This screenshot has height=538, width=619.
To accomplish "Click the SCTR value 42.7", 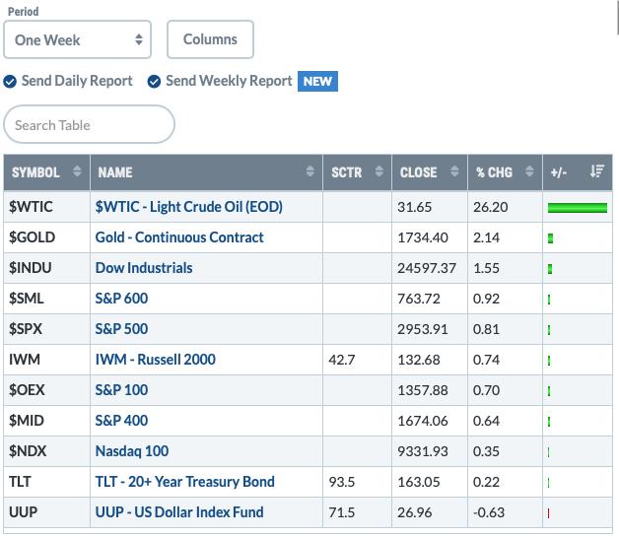I will click(341, 360).
